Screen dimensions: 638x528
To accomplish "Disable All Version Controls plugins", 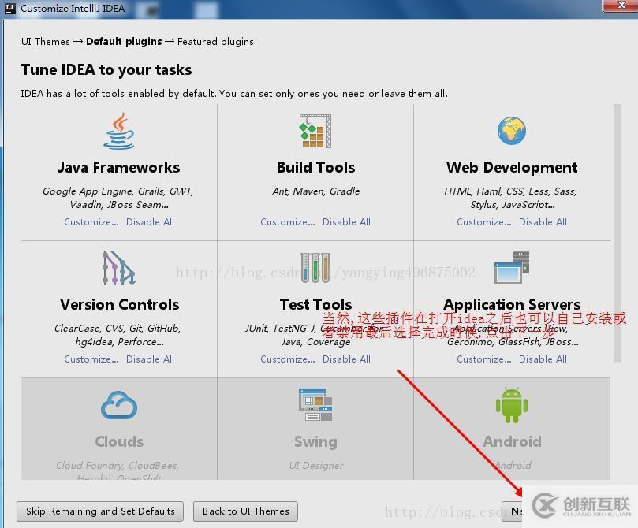I will (x=150, y=359).
